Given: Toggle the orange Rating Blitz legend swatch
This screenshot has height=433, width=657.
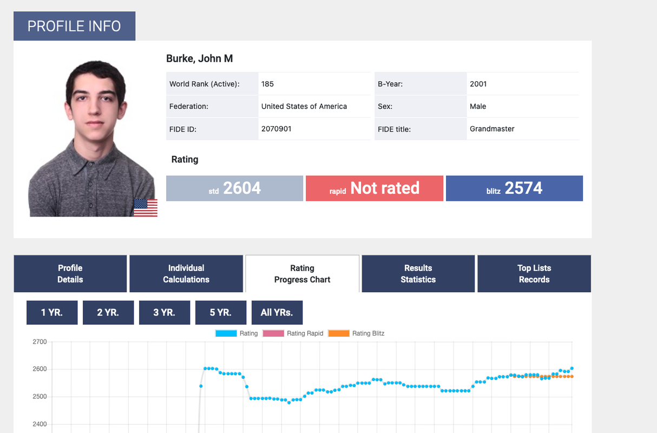Looking at the screenshot, I should [x=339, y=333].
